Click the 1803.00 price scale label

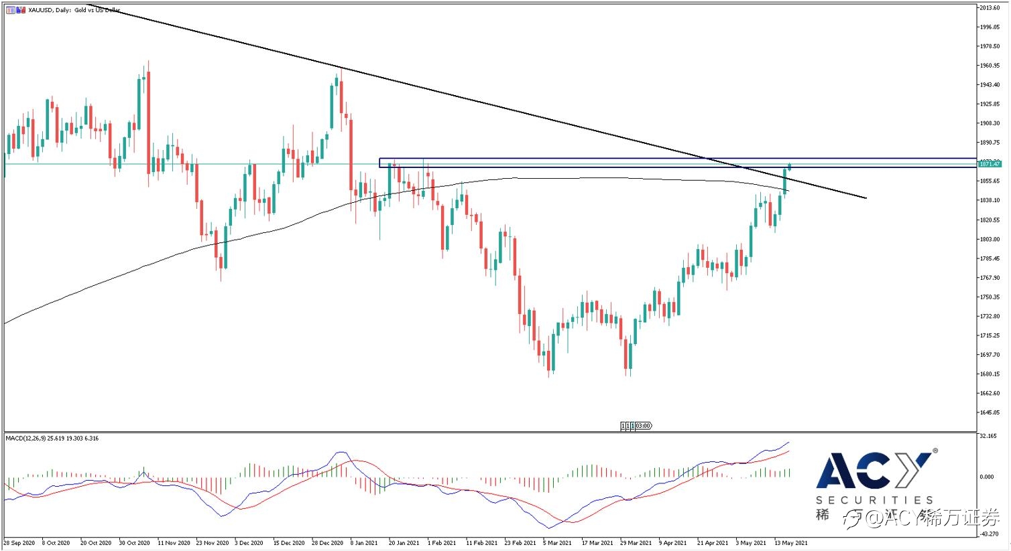click(990, 240)
